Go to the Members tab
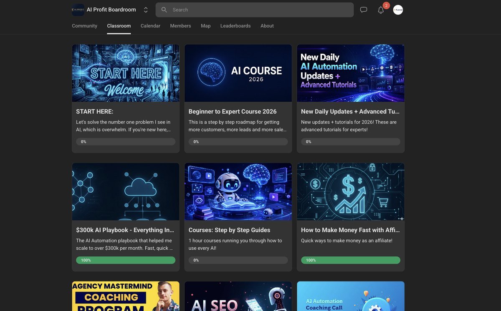Viewport: 501px width, 311px height. [x=180, y=26]
